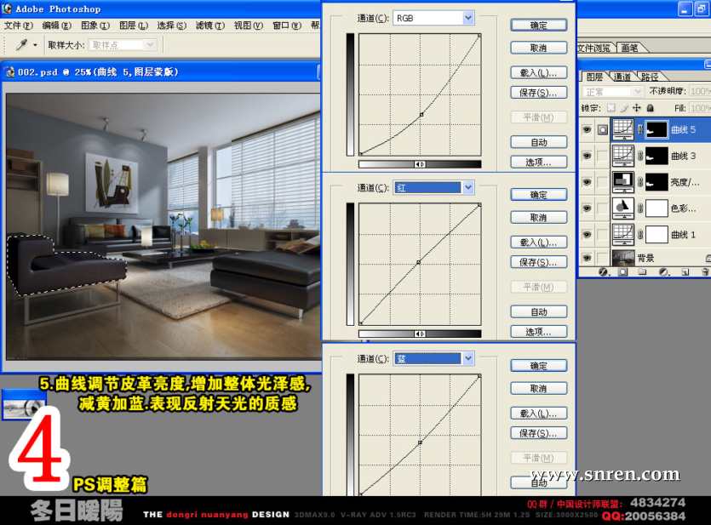
Task: Click the locked padlock icon on 背景 layer
Action: coord(708,259)
